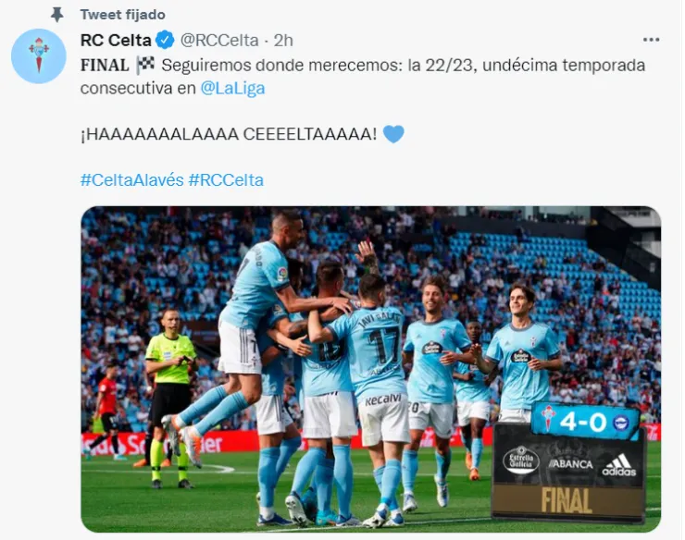Click the golden FINAL banner
This screenshot has height=540, width=685.
tap(567, 500)
